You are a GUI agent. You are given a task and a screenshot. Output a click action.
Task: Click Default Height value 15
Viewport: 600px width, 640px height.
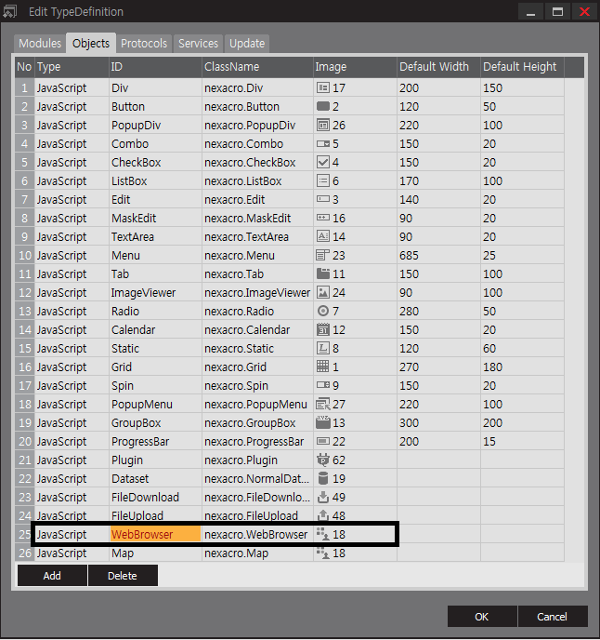pos(522,441)
